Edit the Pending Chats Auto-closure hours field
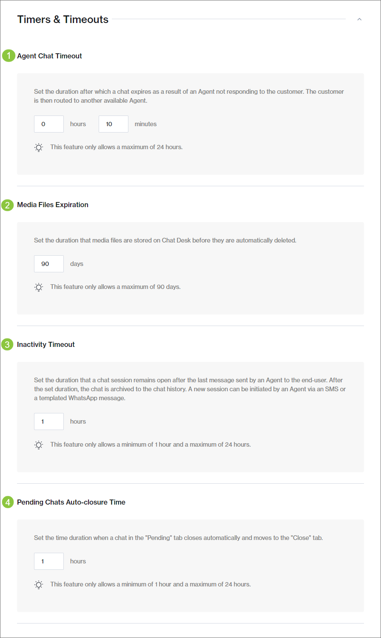 tap(49, 561)
